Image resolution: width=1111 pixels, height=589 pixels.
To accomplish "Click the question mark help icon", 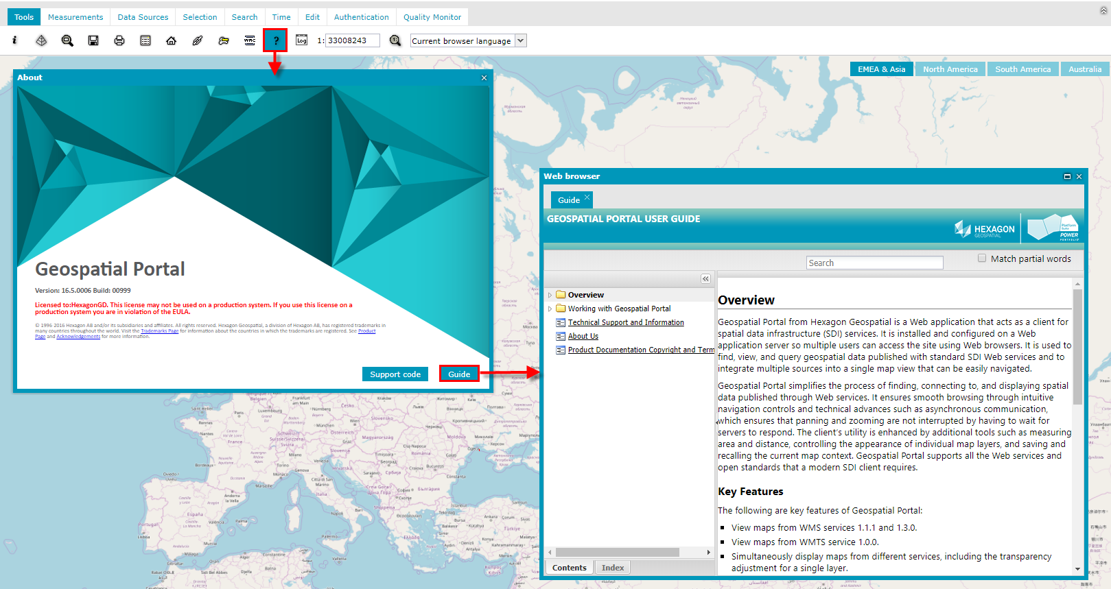I will click(x=276, y=41).
